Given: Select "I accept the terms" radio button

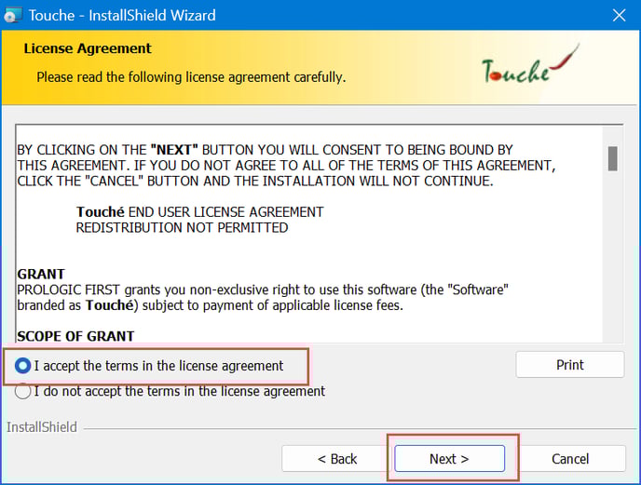Looking at the screenshot, I should pyautogui.click(x=23, y=366).
